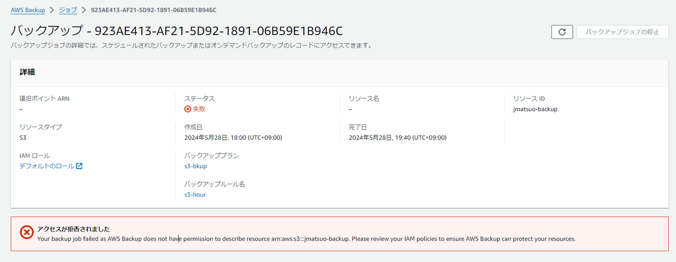Open the AWS Backup breadcrumb link
The height and width of the screenshot is (262, 676).
click(29, 10)
